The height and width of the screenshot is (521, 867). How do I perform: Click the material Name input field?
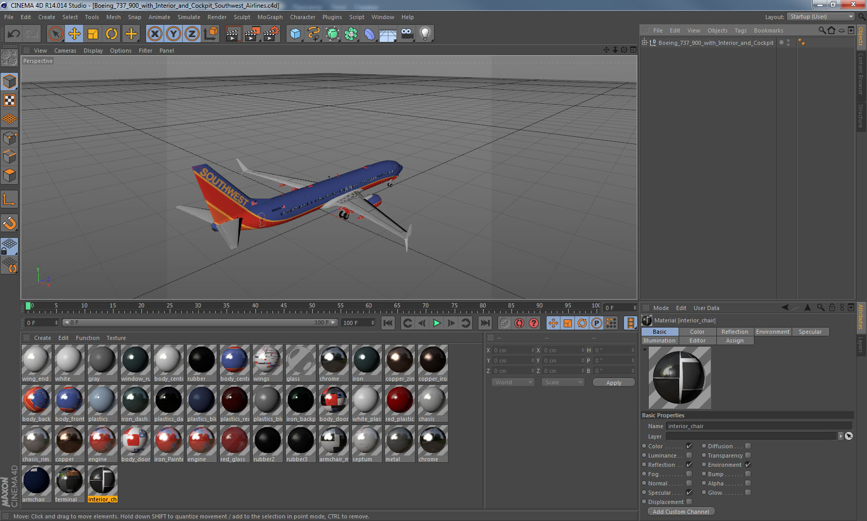[x=759, y=426]
